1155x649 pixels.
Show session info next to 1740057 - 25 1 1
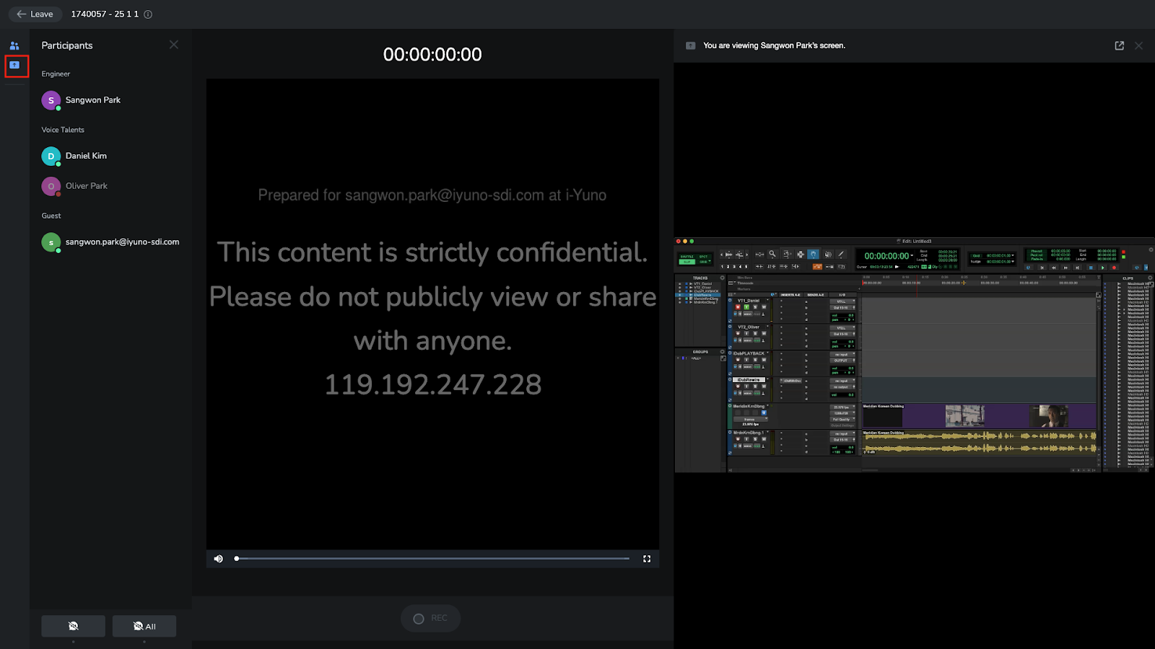coord(148,14)
